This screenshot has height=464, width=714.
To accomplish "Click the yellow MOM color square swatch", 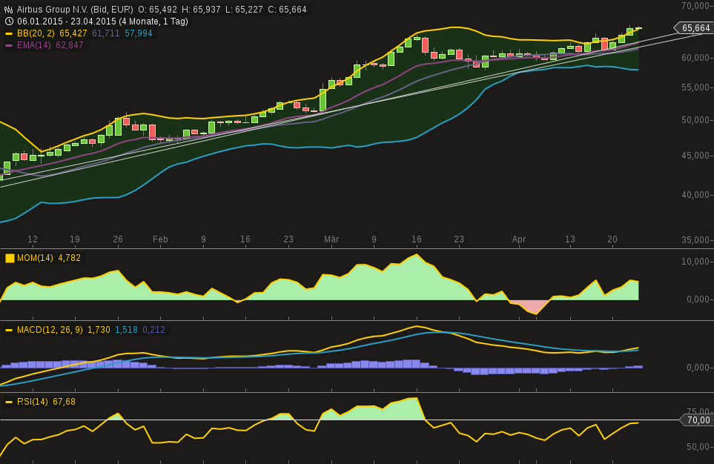I will pyautogui.click(x=9, y=257).
